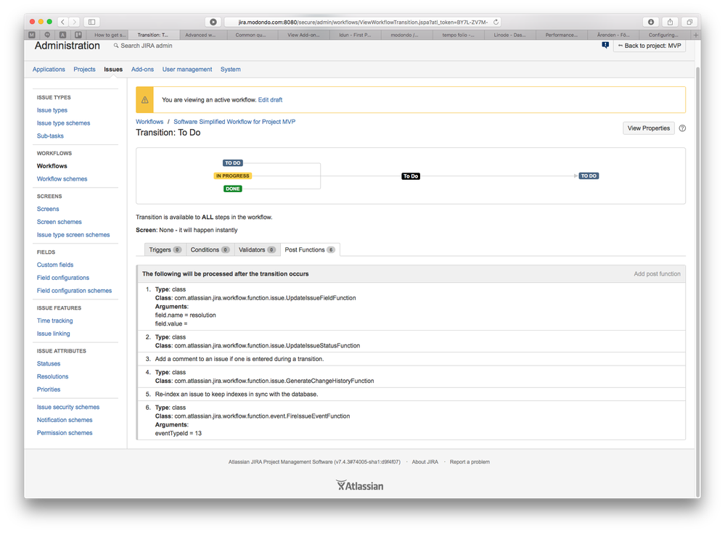Open Software Simplified Workflow for Project MVP link
The width and height of the screenshot is (725, 533).
234,122
